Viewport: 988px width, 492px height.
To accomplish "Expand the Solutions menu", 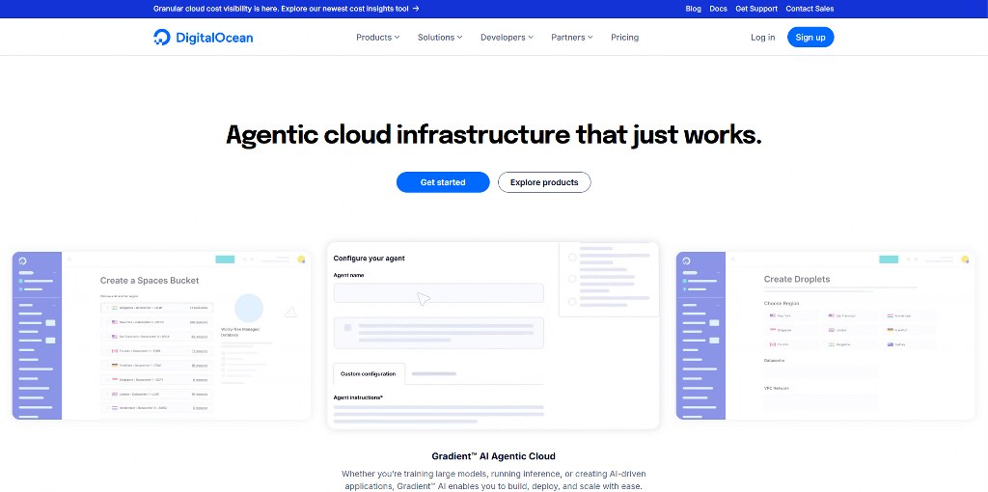I will click(440, 38).
